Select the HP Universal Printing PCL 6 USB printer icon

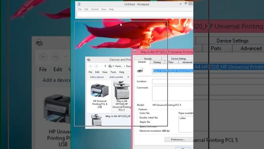coord(100,91)
